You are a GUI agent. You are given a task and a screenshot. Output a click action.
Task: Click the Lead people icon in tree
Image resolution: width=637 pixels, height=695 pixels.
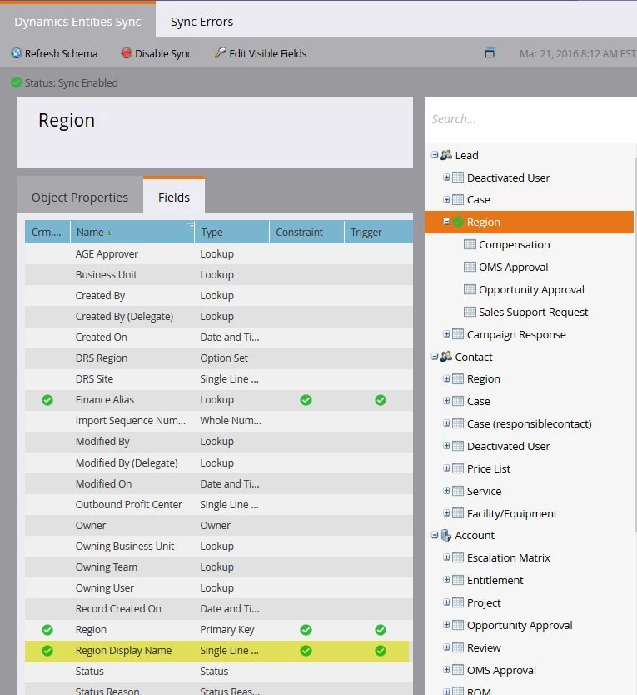coord(446,155)
